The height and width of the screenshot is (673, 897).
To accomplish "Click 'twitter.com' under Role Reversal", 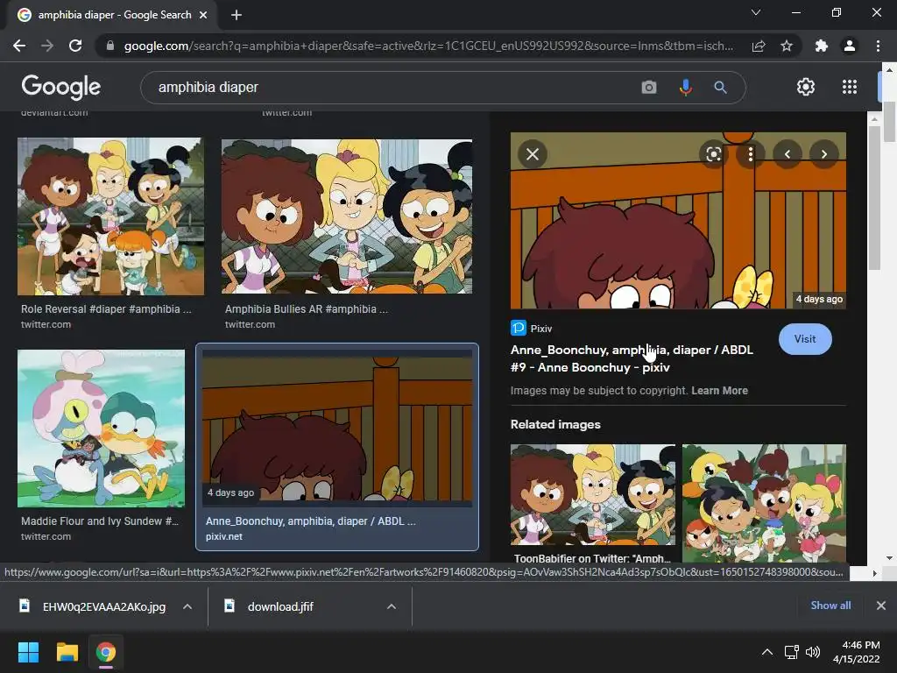I will point(46,324).
